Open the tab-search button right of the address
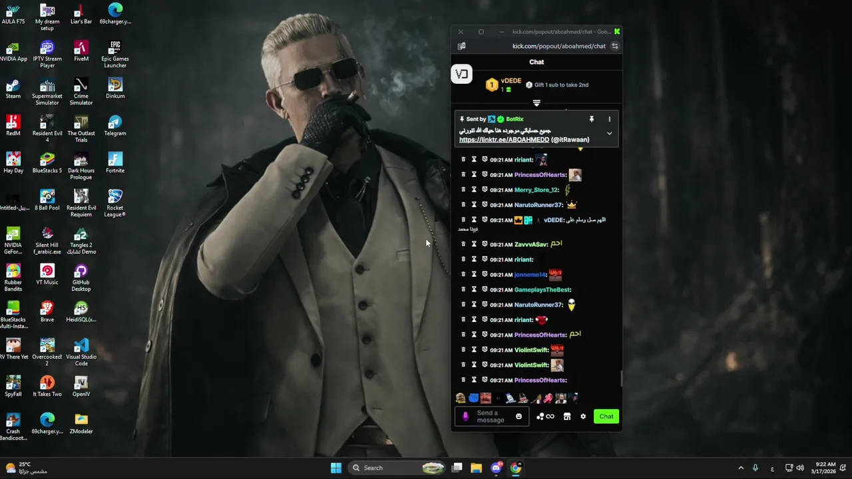The image size is (852, 479). coord(614,46)
